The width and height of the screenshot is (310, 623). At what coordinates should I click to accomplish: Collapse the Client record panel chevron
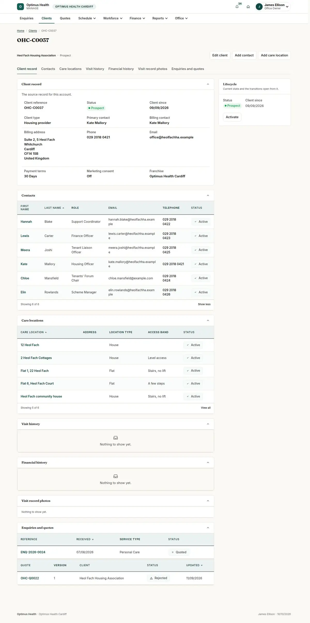click(x=208, y=84)
